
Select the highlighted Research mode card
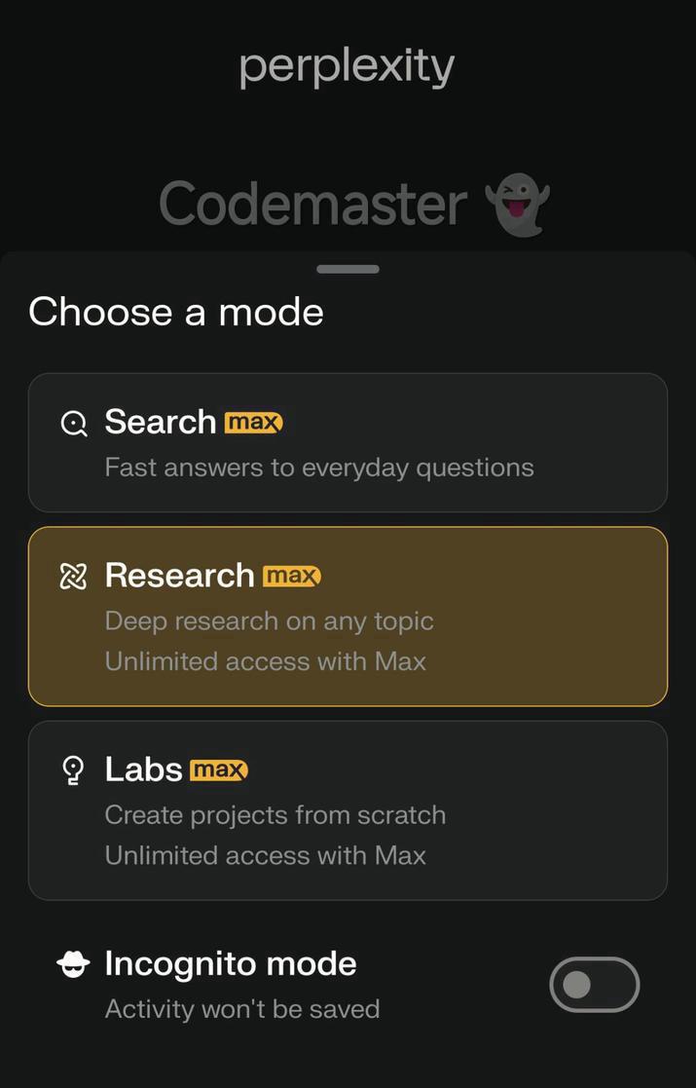[348, 616]
